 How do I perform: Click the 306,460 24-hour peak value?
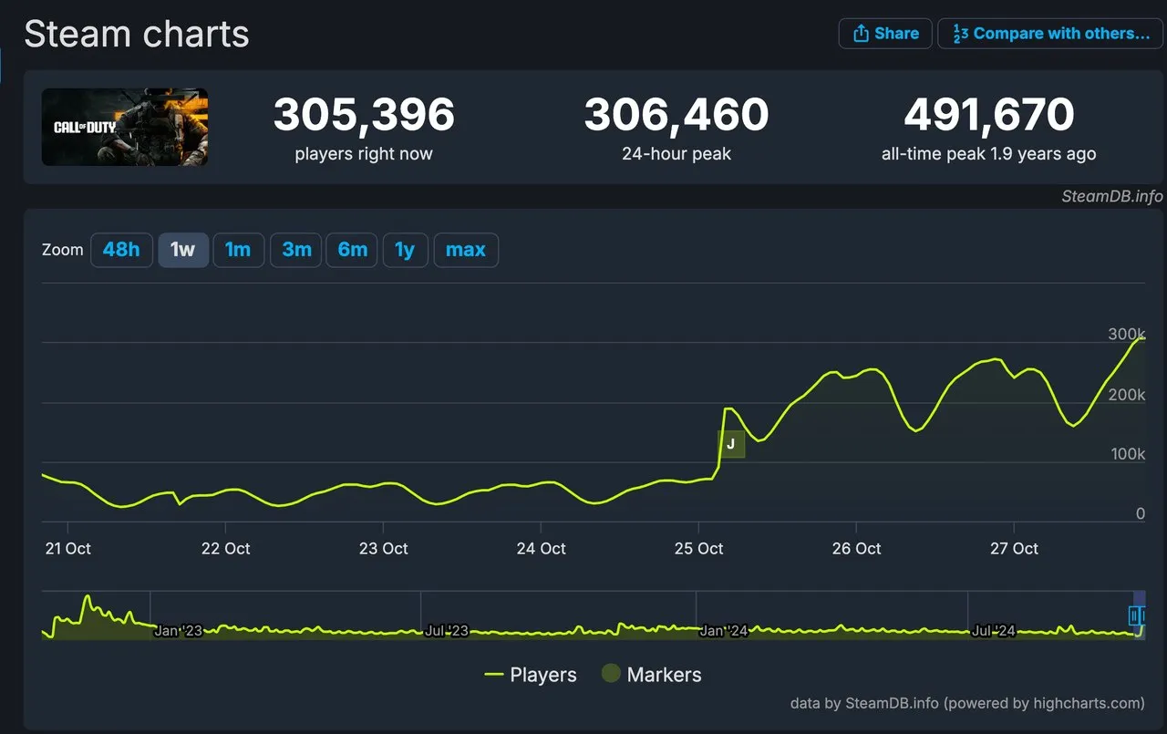[676, 115]
